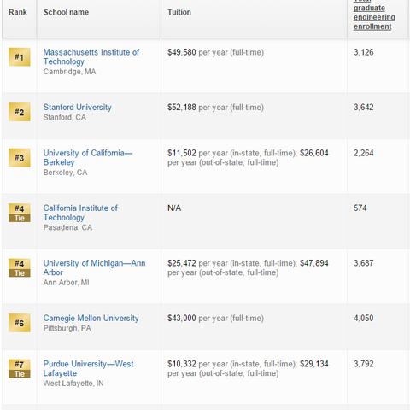Click the Tuition column header
Viewport: 410px width, 410px height.
(x=179, y=12)
